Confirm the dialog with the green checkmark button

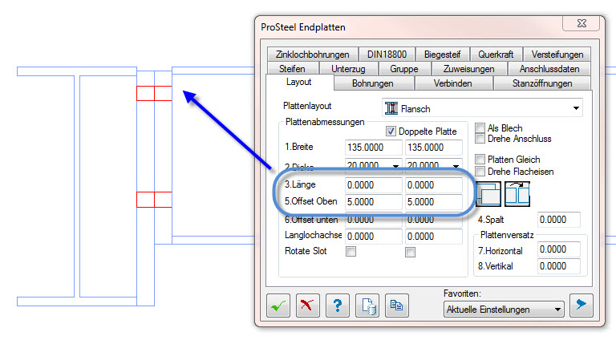tap(278, 306)
